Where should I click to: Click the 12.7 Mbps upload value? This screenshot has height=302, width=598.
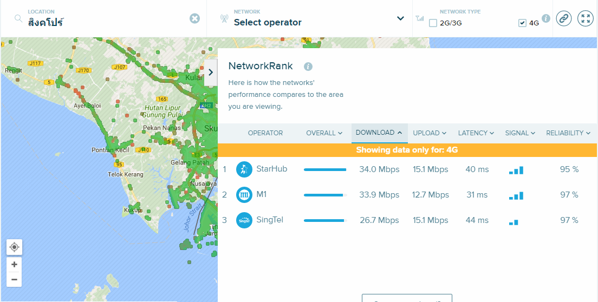[431, 195]
